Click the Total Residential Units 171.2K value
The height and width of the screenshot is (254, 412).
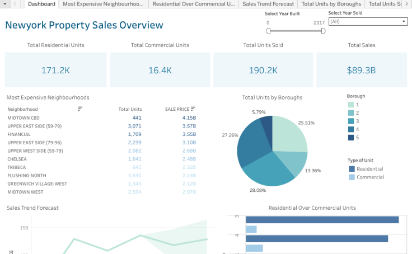(x=55, y=70)
